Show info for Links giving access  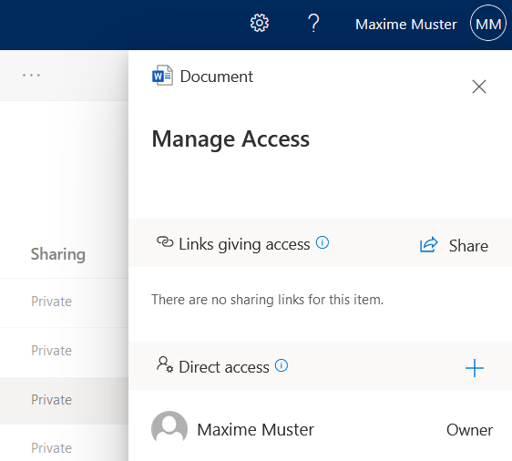pos(323,242)
